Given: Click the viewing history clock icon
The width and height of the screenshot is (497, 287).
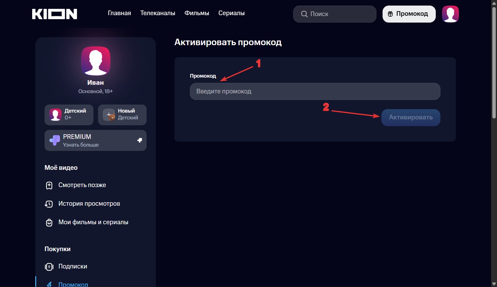Looking at the screenshot, I should click(49, 204).
